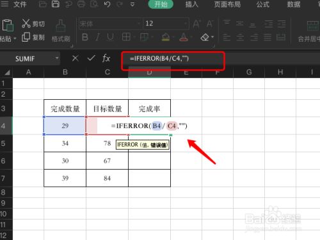Click the justify alignment icon
The height and width of the screenshot is (240, 320).
pyautogui.click(x=268, y=38)
